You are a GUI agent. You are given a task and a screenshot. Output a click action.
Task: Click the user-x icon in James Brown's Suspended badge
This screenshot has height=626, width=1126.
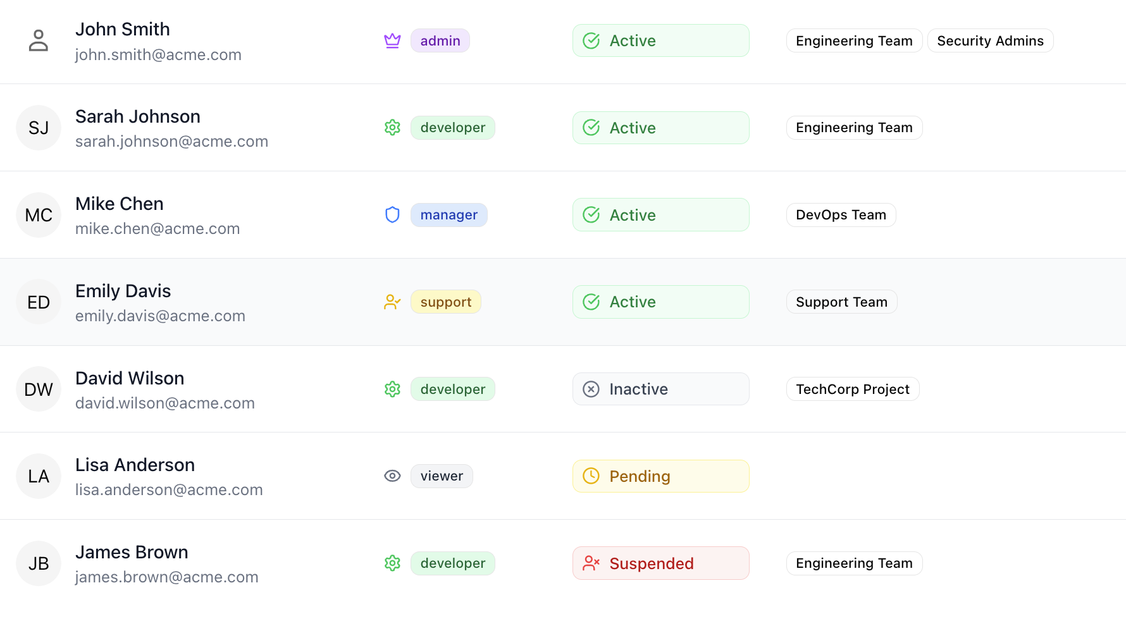click(x=591, y=563)
